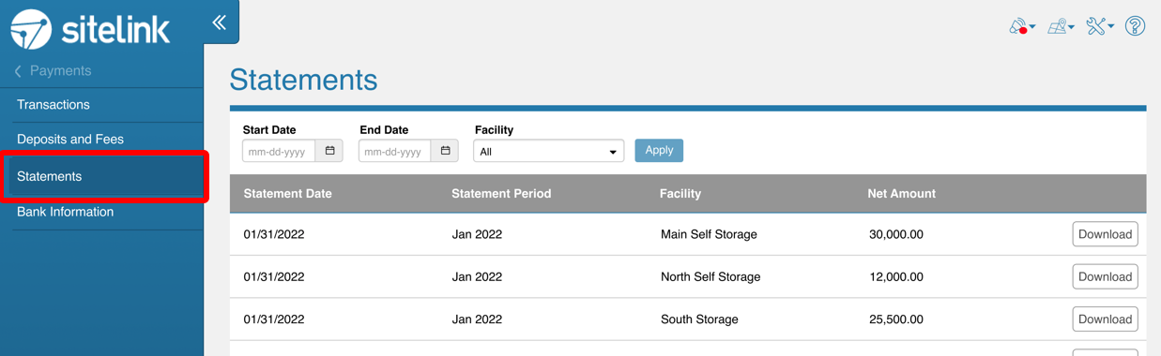The image size is (1161, 356).
Task: Download the South Storage statement
Action: coord(1105,319)
